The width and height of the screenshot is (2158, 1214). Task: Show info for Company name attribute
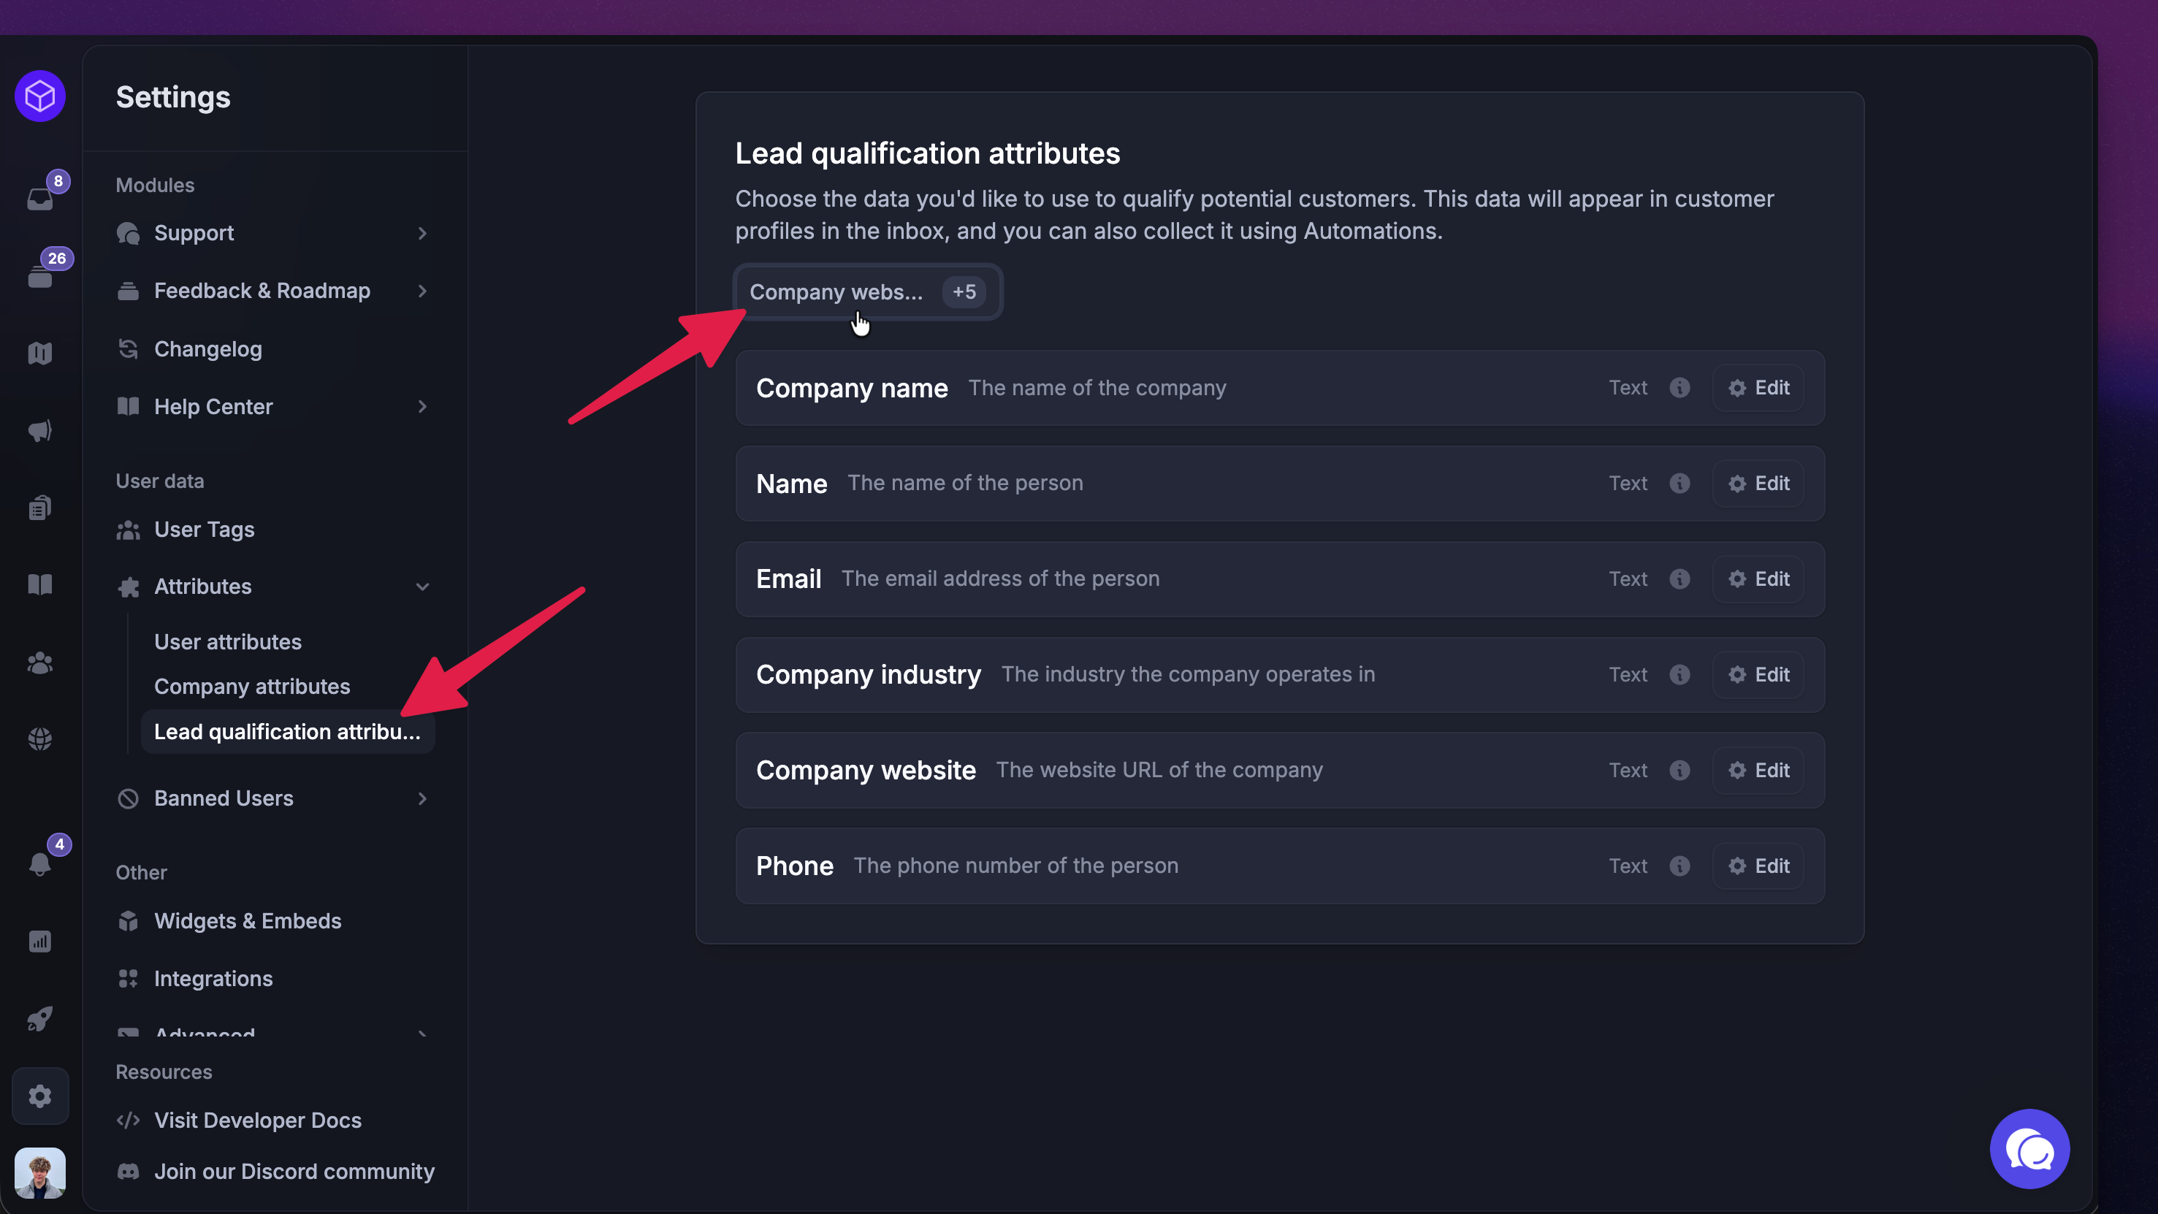1679,388
